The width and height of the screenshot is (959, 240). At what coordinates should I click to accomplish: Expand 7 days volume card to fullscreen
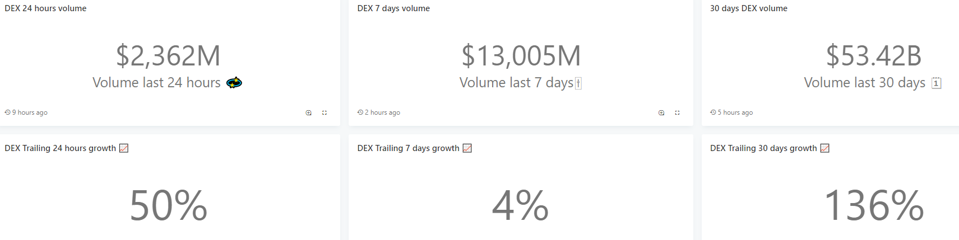coord(677,113)
